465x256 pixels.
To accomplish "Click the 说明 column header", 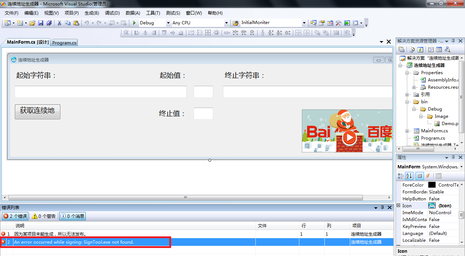I will coord(134,226).
